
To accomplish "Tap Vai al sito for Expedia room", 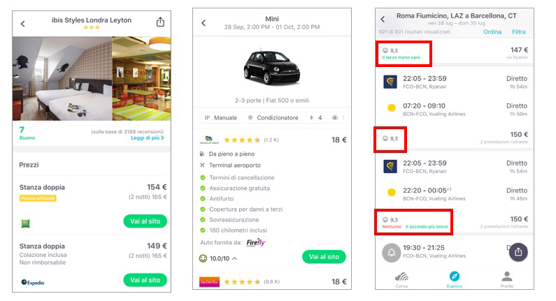I will tap(145, 280).
